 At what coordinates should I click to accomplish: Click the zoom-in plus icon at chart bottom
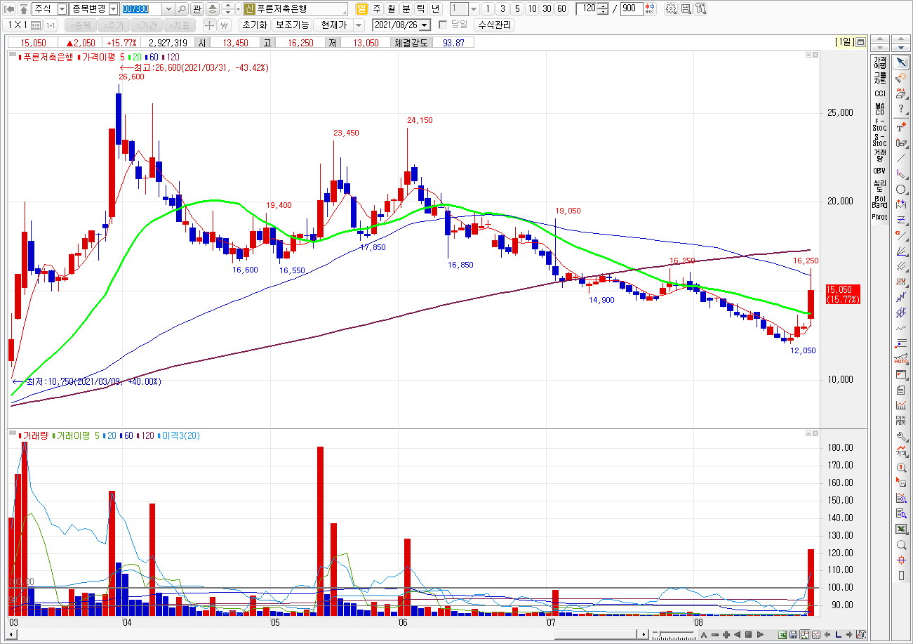click(726, 635)
